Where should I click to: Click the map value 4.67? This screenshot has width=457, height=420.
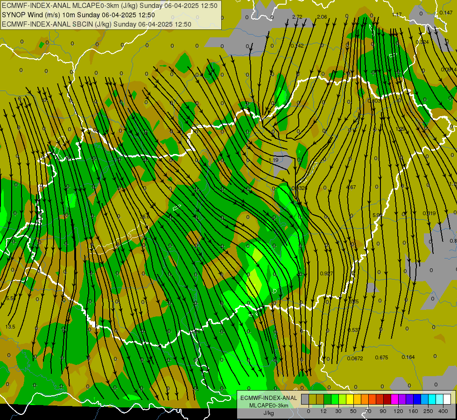tap(351, 187)
